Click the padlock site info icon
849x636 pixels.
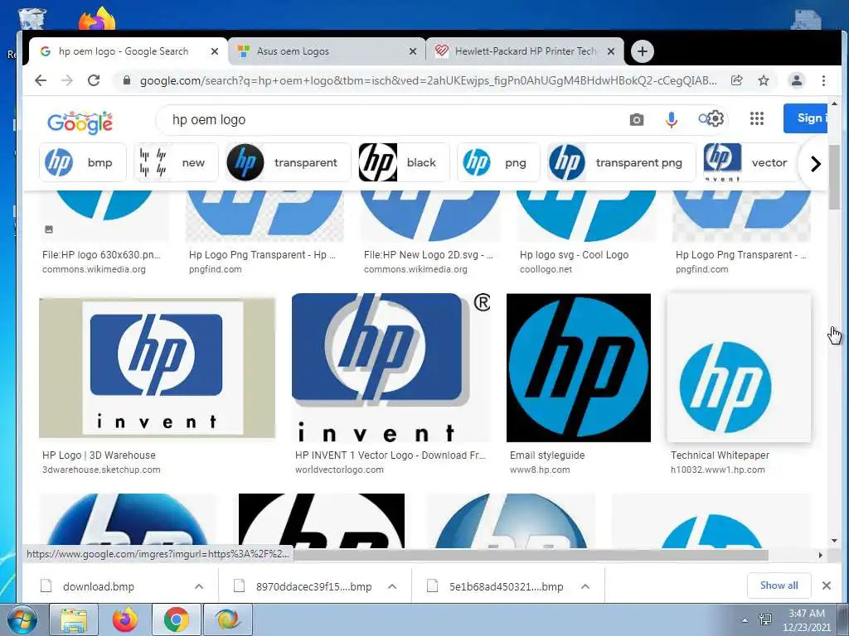pos(127,80)
